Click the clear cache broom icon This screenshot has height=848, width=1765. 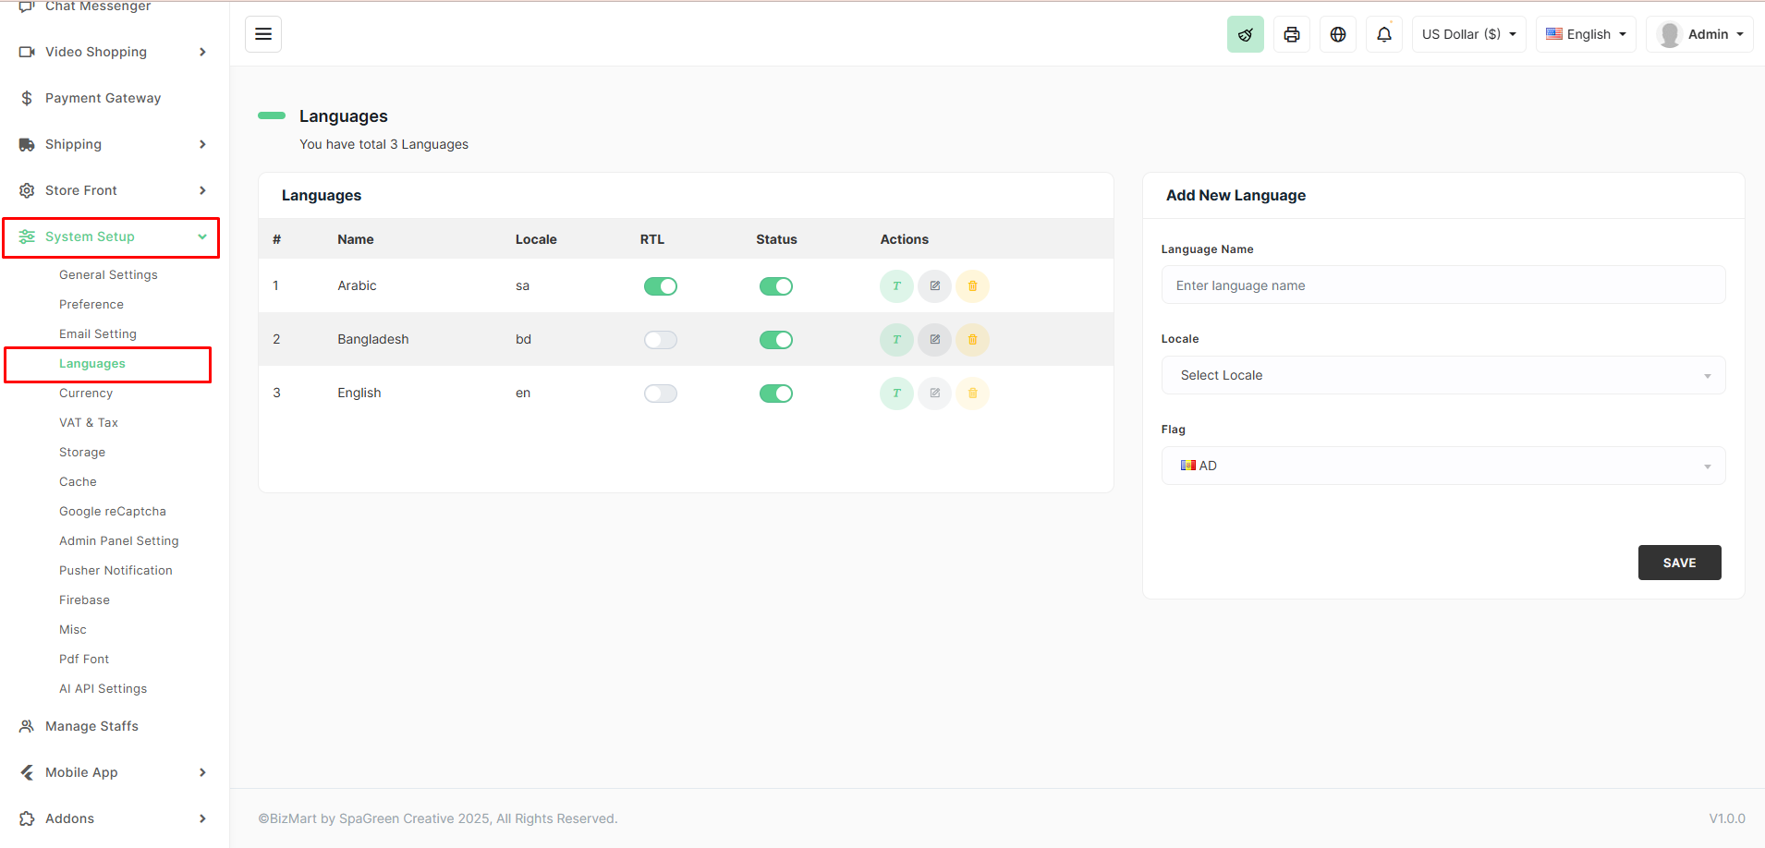(1245, 34)
